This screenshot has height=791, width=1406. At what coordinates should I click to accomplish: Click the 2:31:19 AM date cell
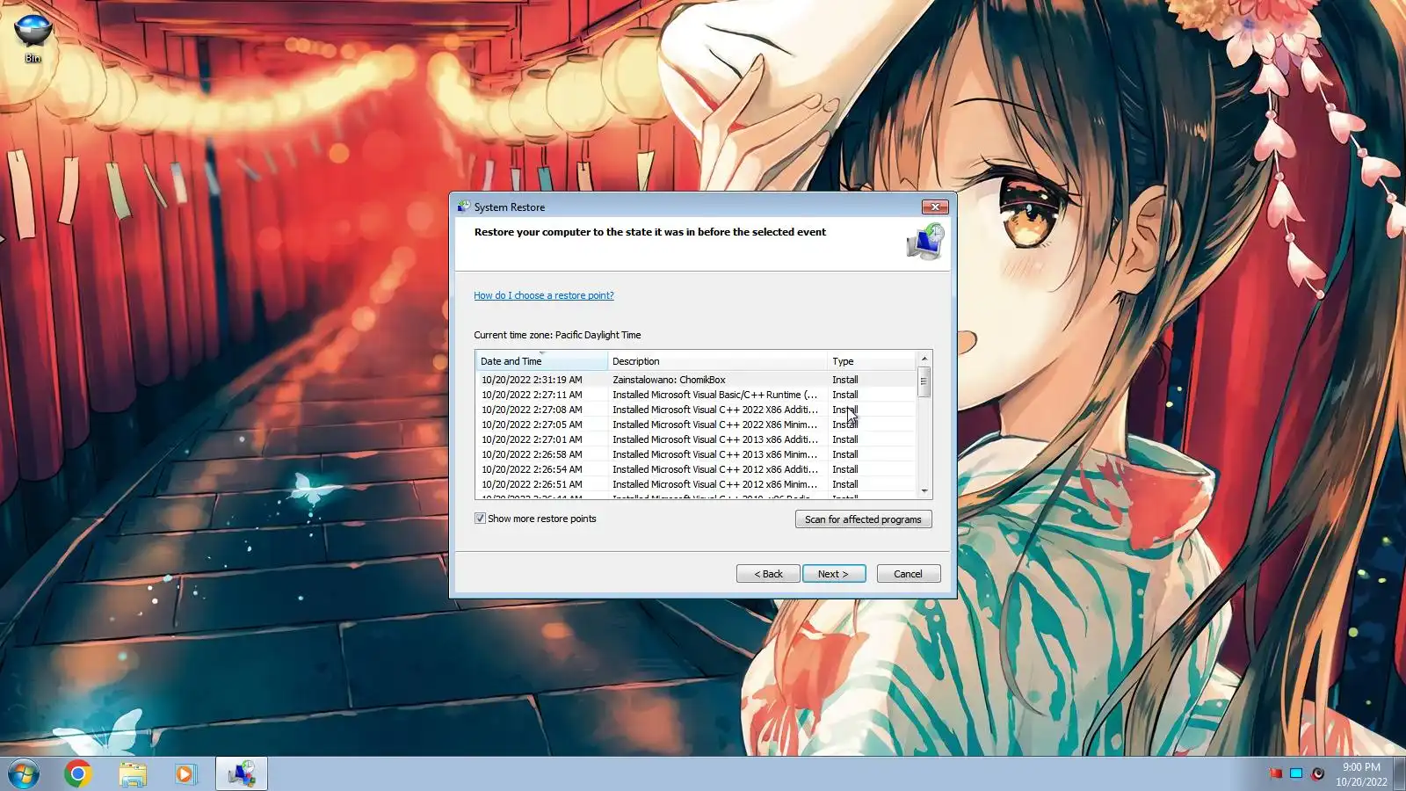tap(532, 380)
